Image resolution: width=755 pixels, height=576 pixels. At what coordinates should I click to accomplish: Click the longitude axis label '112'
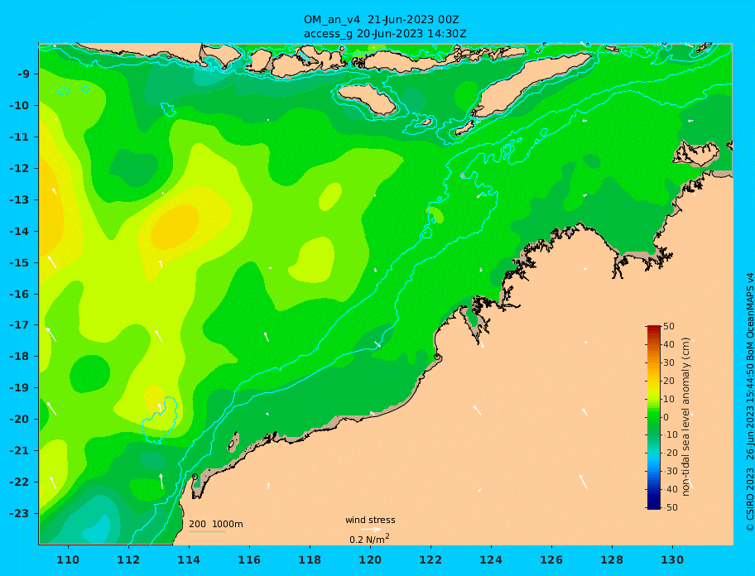pyautogui.click(x=128, y=560)
